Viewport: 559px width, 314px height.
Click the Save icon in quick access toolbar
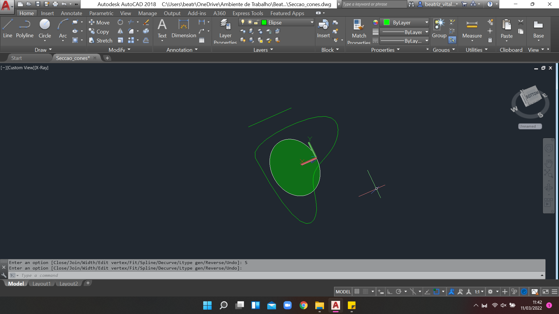point(38,4)
